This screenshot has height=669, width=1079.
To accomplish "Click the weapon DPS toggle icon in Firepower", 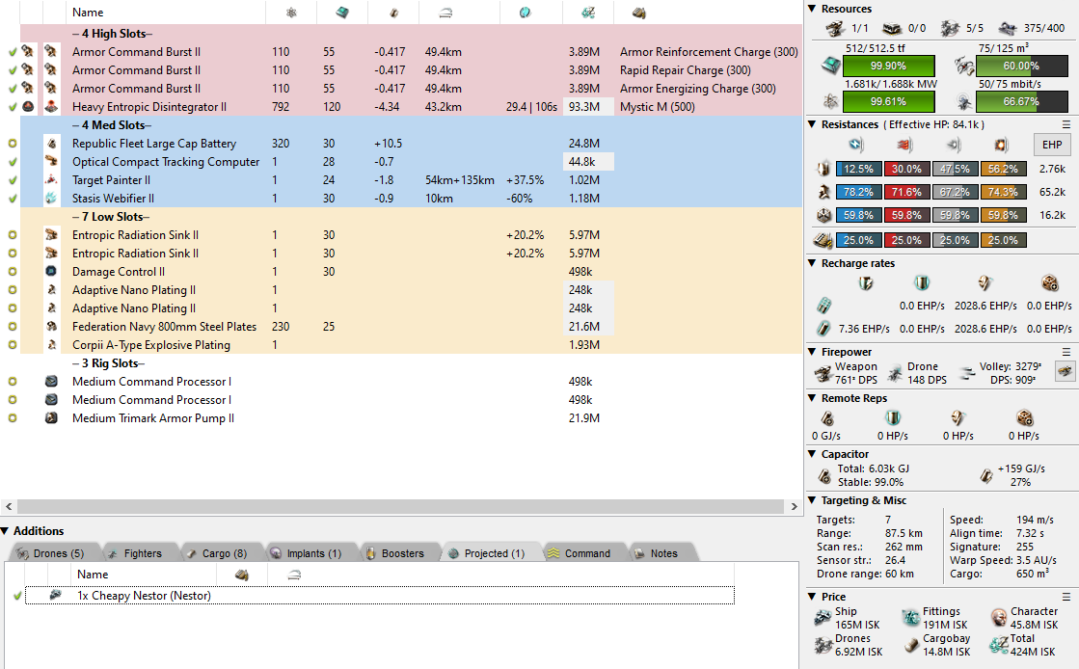I will 1065,372.
